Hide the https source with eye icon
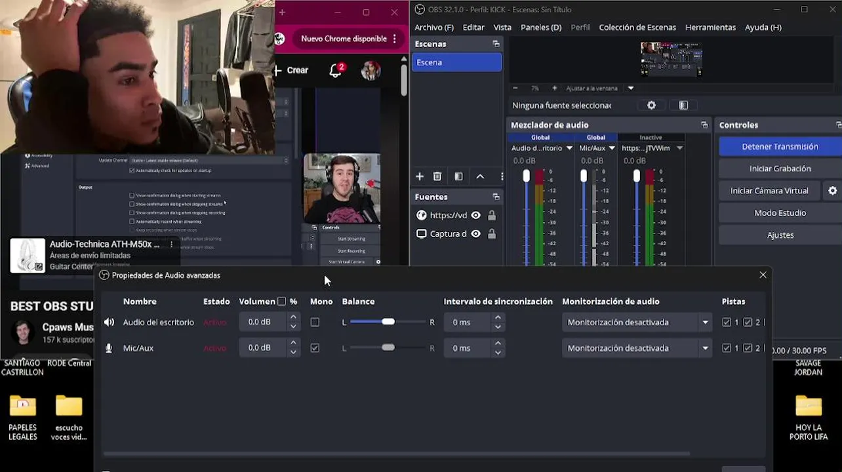Screen dimensions: 842x472 coord(476,215)
